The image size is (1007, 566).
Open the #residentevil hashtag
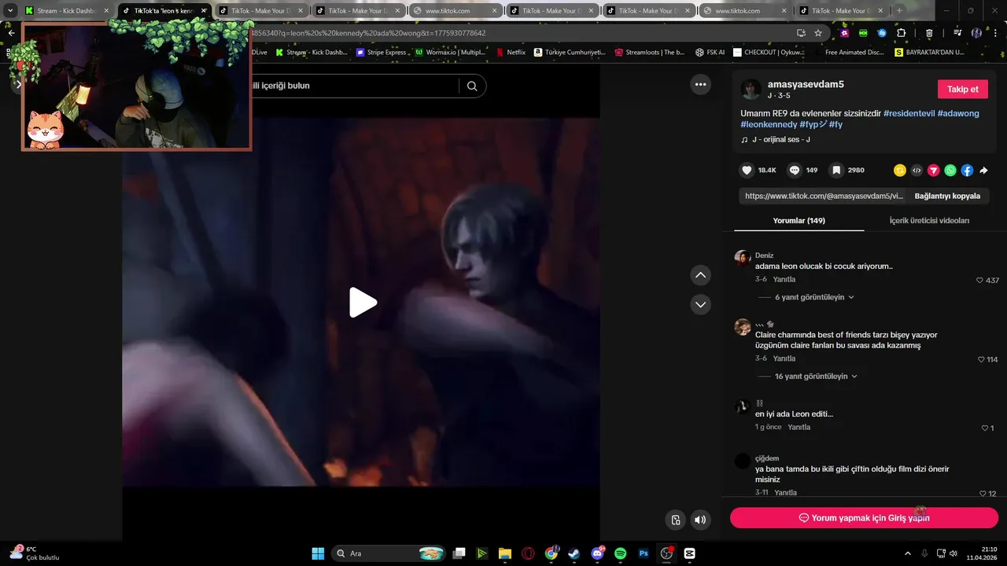[x=909, y=113]
